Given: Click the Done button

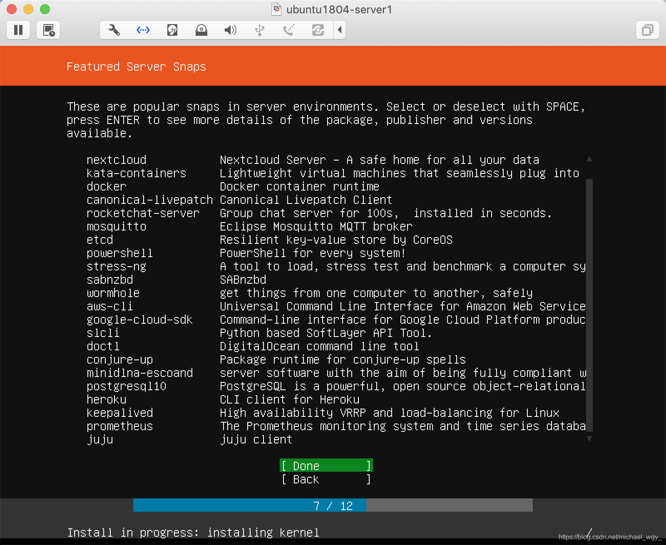Looking at the screenshot, I should coord(326,466).
